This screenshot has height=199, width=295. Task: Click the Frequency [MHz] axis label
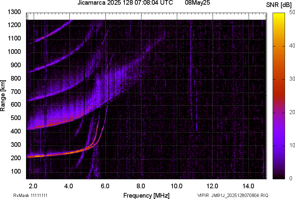146,195
